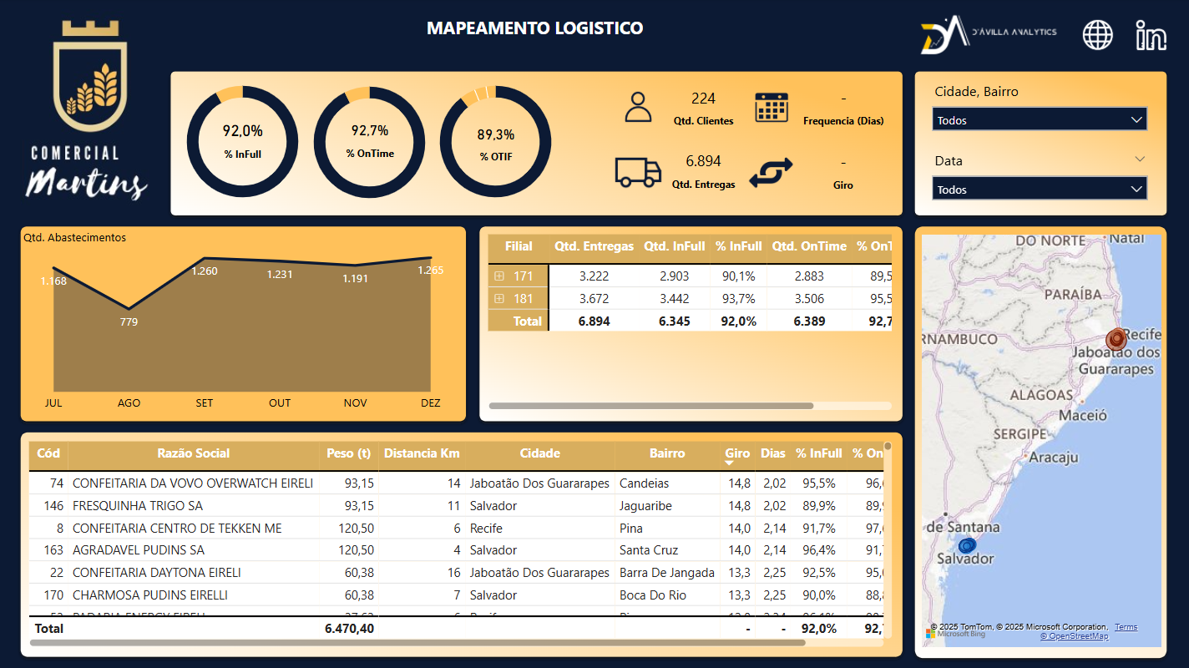Click the 3.222 entregas cell
Viewport: 1189px width, 668px height.
tap(594, 276)
